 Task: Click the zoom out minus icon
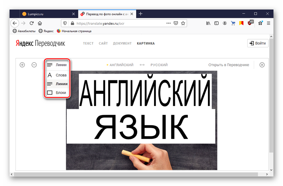click(34, 65)
